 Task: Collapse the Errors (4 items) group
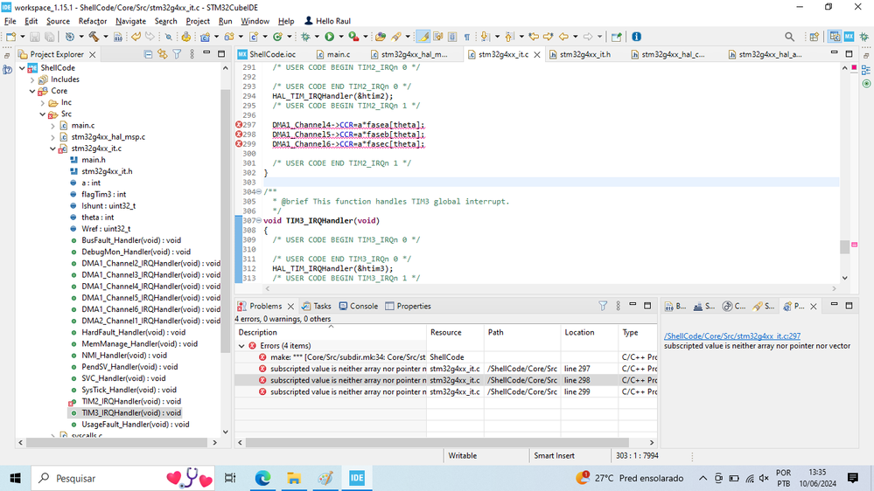(243, 346)
